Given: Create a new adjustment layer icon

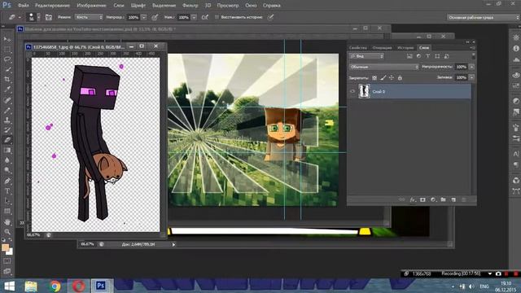Looking at the screenshot, I should 433,199.
